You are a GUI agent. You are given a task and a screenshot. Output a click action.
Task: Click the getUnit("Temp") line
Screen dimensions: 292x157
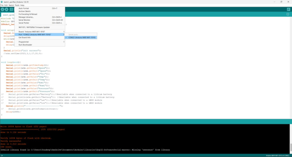click(x=28, y=80)
